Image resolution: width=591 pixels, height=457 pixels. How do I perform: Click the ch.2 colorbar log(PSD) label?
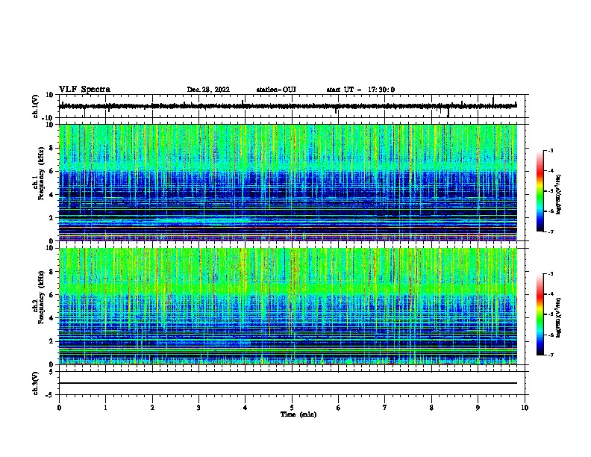tap(559, 317)
